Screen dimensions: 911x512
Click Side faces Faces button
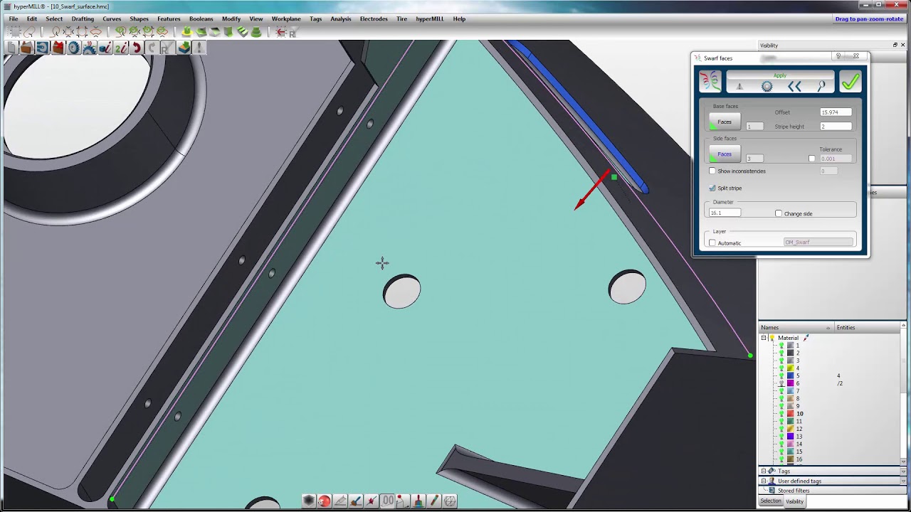pos(725,154)
